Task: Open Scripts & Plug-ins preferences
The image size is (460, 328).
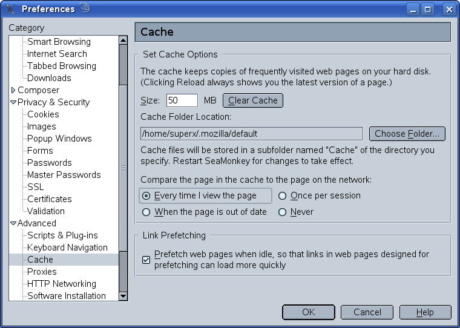Action: coord(62,235)
